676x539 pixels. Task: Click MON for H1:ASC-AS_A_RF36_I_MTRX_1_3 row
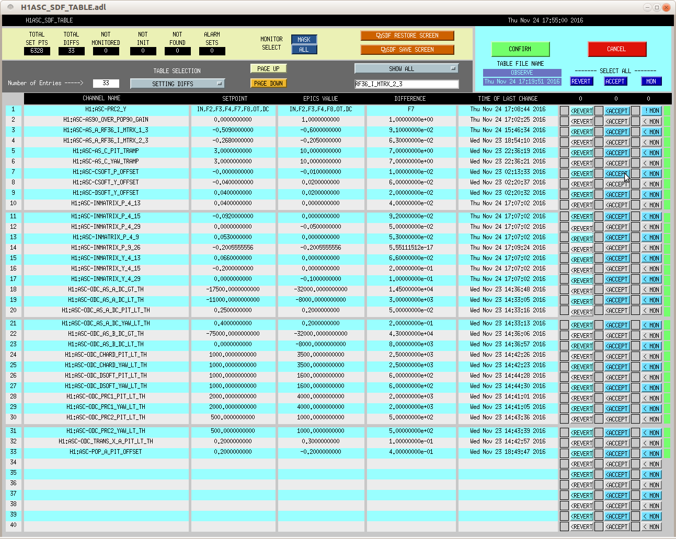click(651, 132)
